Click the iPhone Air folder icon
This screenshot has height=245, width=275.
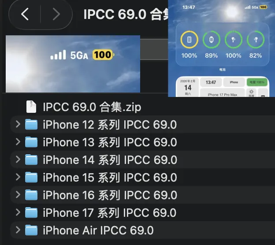[x=31, y=230]
